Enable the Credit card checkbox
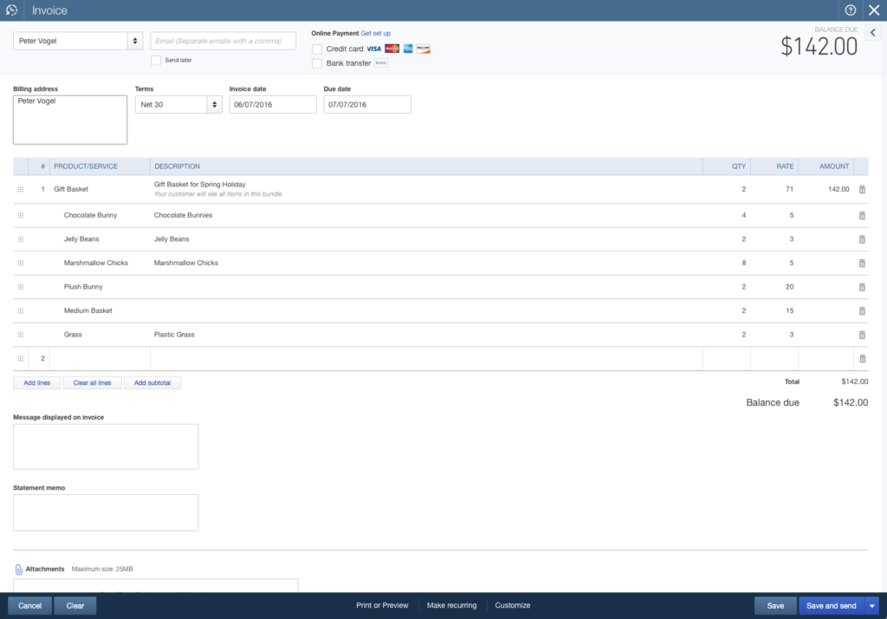 (317, 49)
